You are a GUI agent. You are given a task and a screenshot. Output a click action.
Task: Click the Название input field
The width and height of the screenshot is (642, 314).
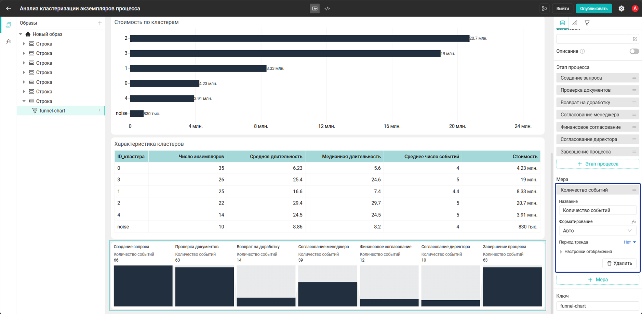597,210
